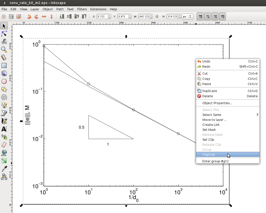Click Object Properties... in context menu
Screen dimensions: 266x213
pyautogui.click(x=217, y=103)
